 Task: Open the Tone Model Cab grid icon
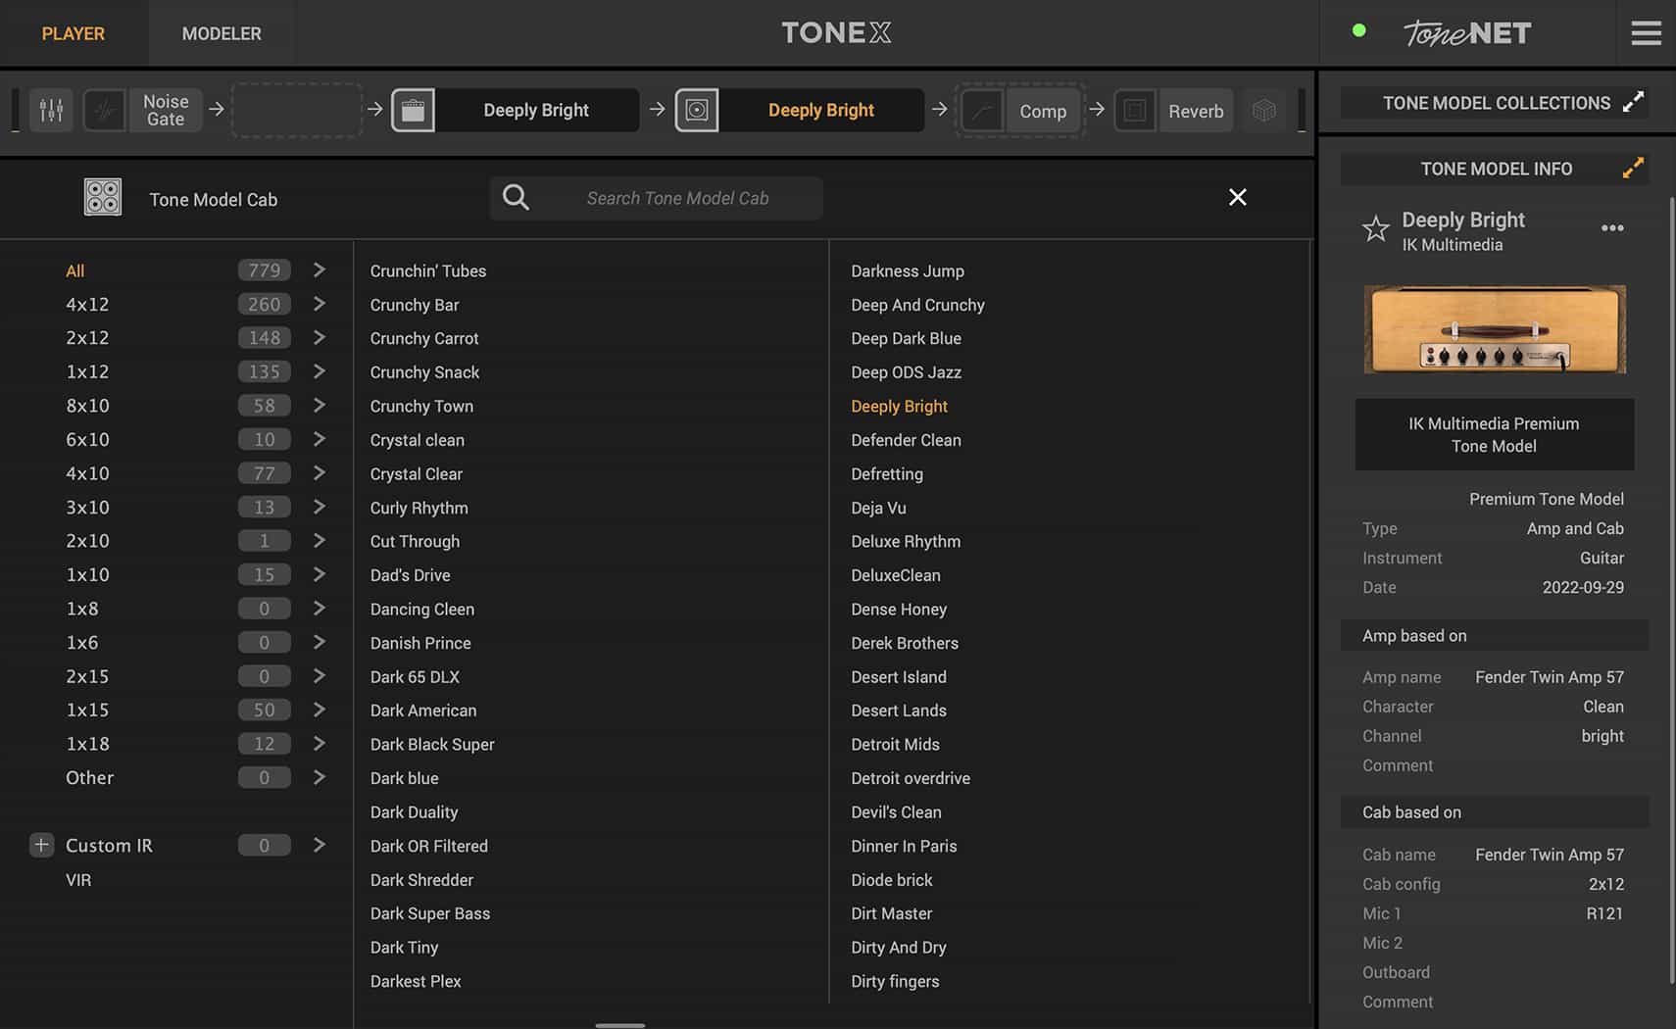(102, 197)
